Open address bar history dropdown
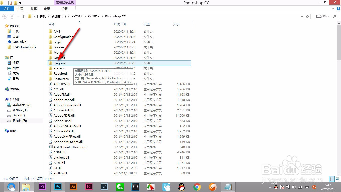This screenshot has height=192, width=341. point(302,16)
